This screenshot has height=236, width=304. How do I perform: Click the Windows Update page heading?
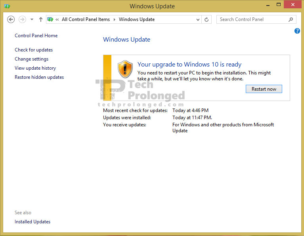click(x=126, y=40)
